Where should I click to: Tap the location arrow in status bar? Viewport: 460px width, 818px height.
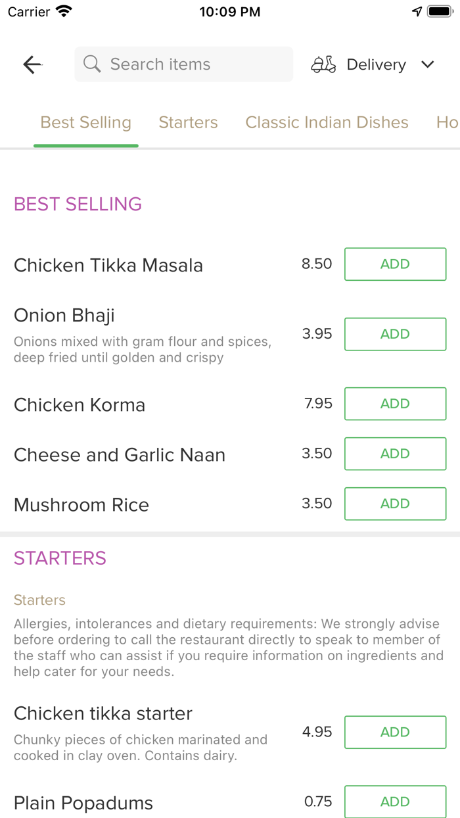pyautogui.click(x=417, y=12)
